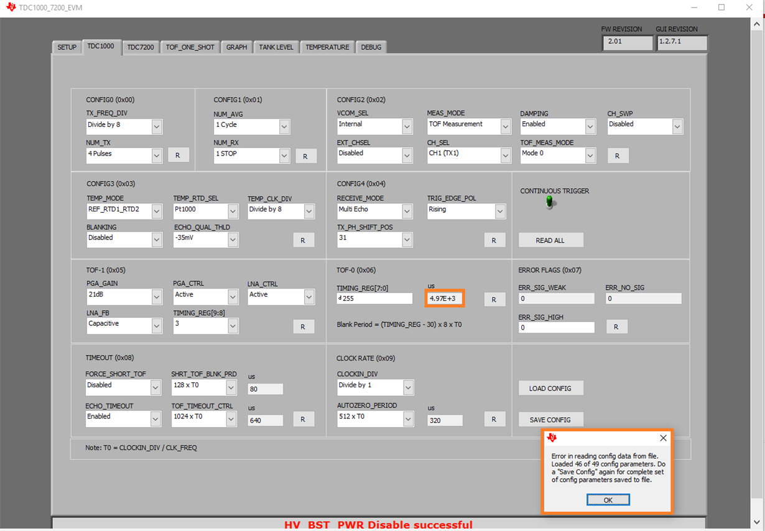
Task: Open the TX_PH_SHIFT_POS dropdown
Action: click(407, 240)
